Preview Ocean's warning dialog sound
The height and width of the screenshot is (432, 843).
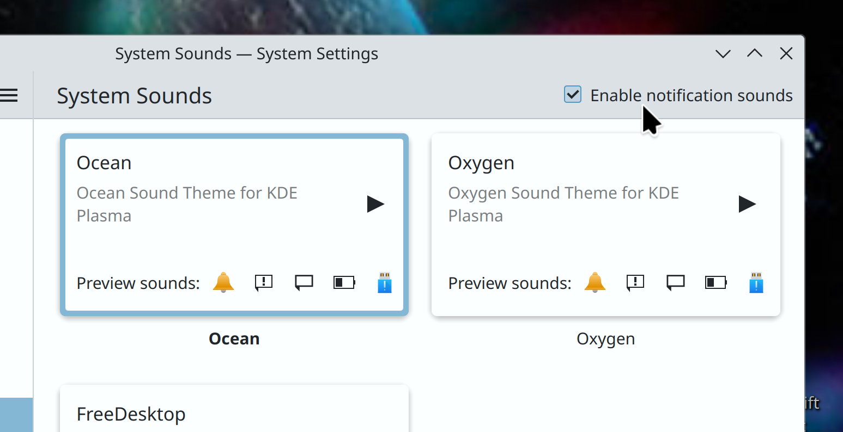click(264, 282)
